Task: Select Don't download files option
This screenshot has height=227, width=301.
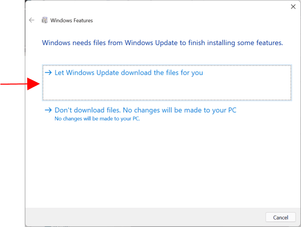Action: click(x=145, y=110)
